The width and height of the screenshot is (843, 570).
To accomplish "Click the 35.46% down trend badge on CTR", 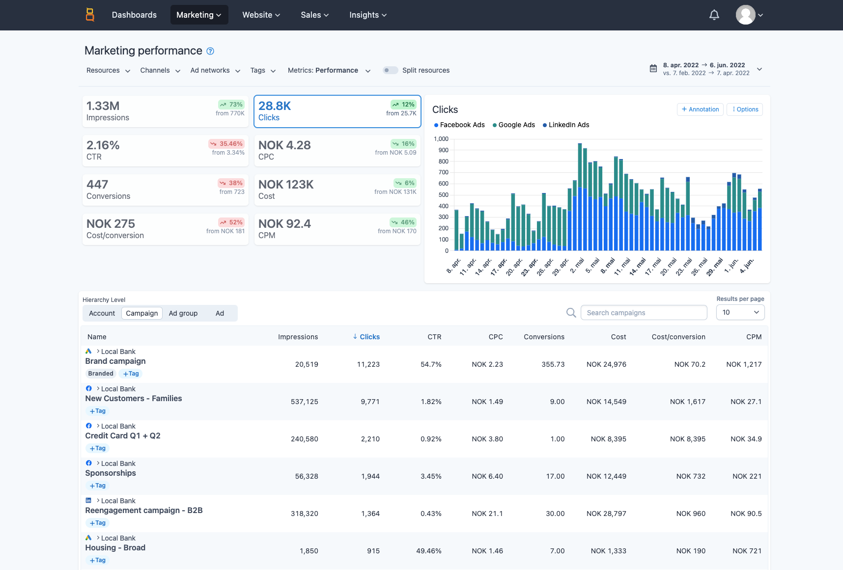I will pyautogui.click(x=226, y=144).
